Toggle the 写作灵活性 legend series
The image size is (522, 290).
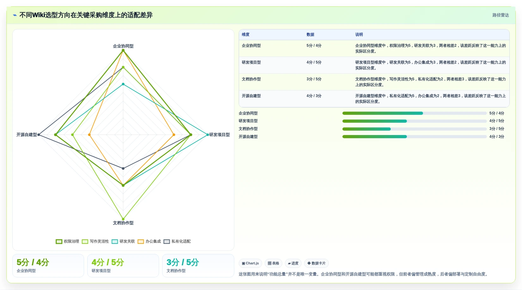point(95,241)
